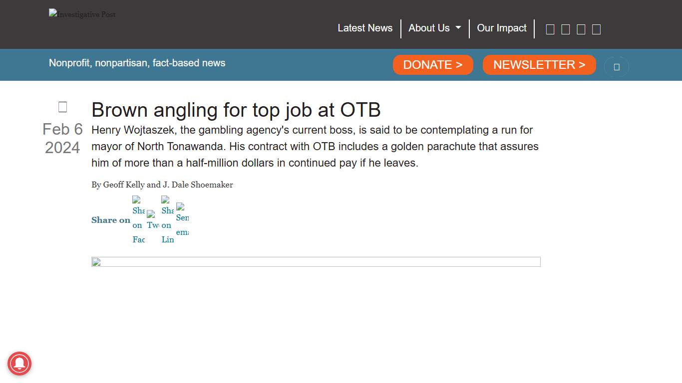
Task: Share the article on LinkedIn
Action: click(167, 220)
